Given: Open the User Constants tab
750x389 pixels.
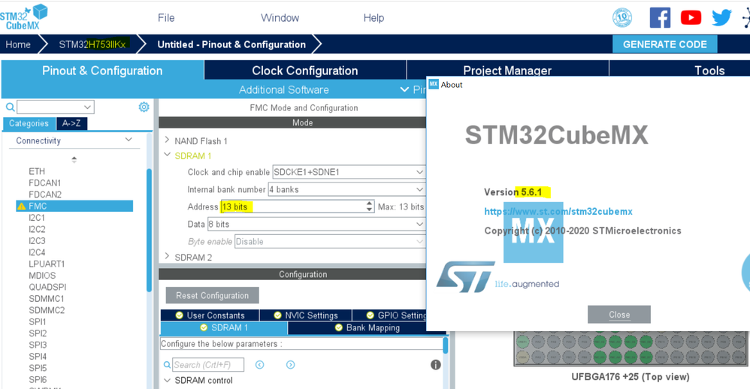Looking at the screenshot, I should coord(210,315).
